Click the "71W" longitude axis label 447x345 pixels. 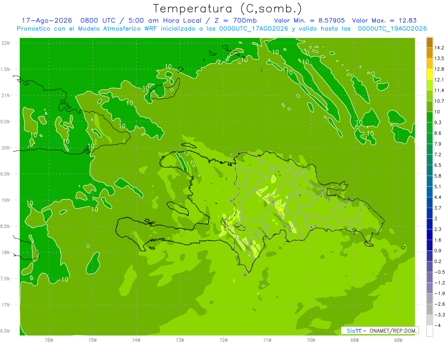click(267, 341)
